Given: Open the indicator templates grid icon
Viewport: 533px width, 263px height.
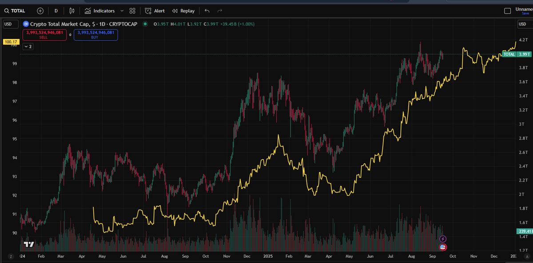Looking at the screenshot, I should (132, 11).
